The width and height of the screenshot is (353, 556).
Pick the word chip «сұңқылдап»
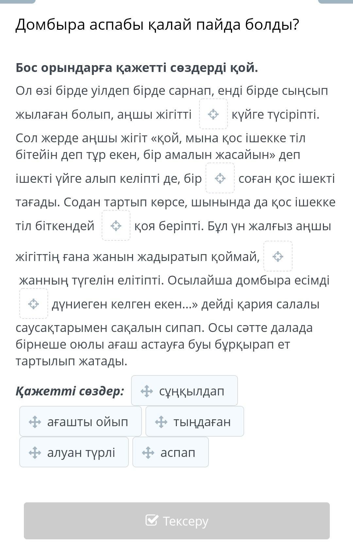click(184, 391)
